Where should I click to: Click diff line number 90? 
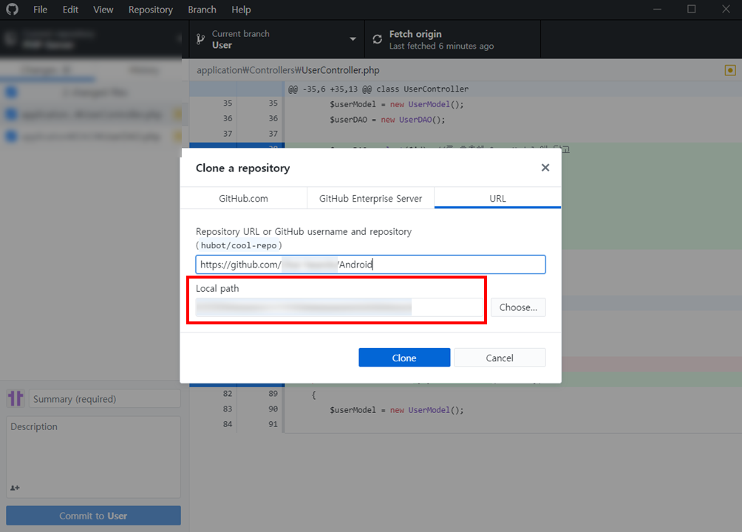(273, 409)
